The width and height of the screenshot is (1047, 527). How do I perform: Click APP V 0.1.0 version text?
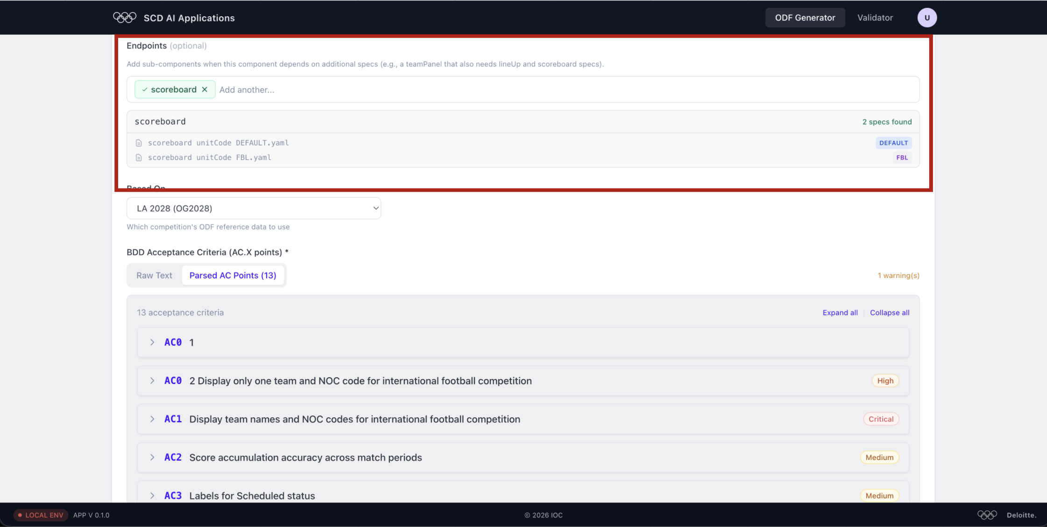click(x=92, y=515)
